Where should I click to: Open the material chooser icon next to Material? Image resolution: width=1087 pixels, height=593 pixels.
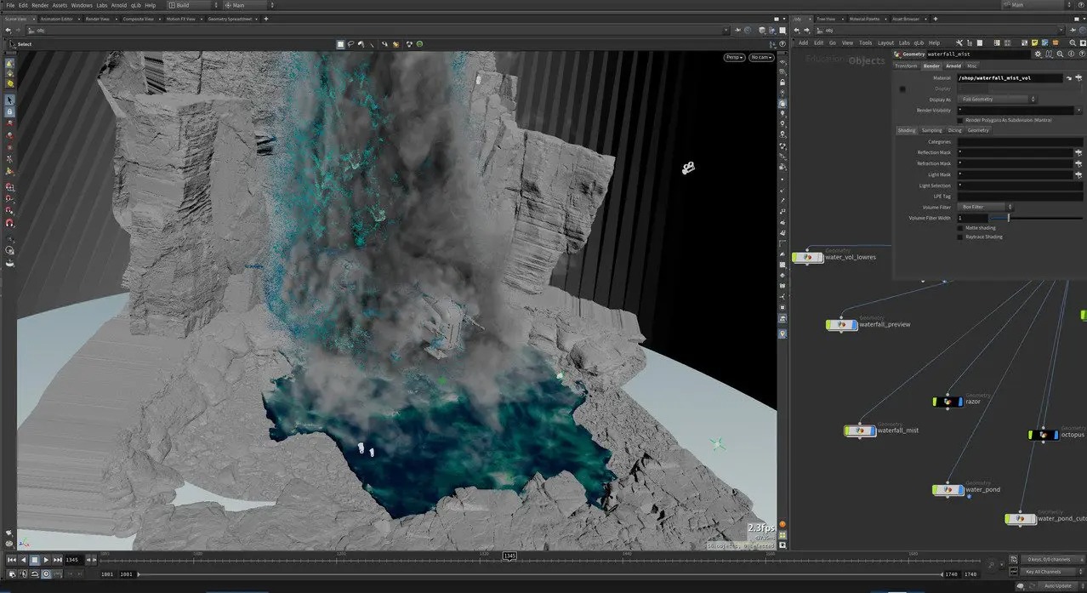1078,77
